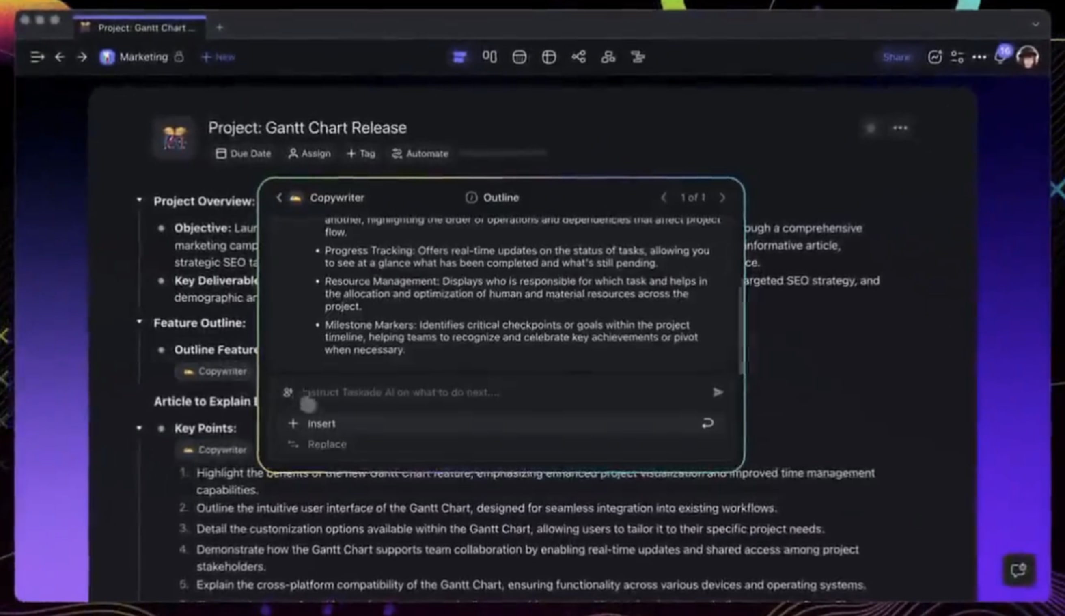
Task: Open Automate for the project
Action: pos(420,153)
